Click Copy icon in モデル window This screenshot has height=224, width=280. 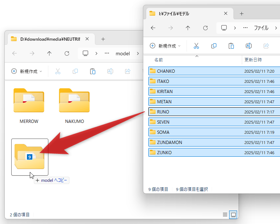(x=214, y=46)
